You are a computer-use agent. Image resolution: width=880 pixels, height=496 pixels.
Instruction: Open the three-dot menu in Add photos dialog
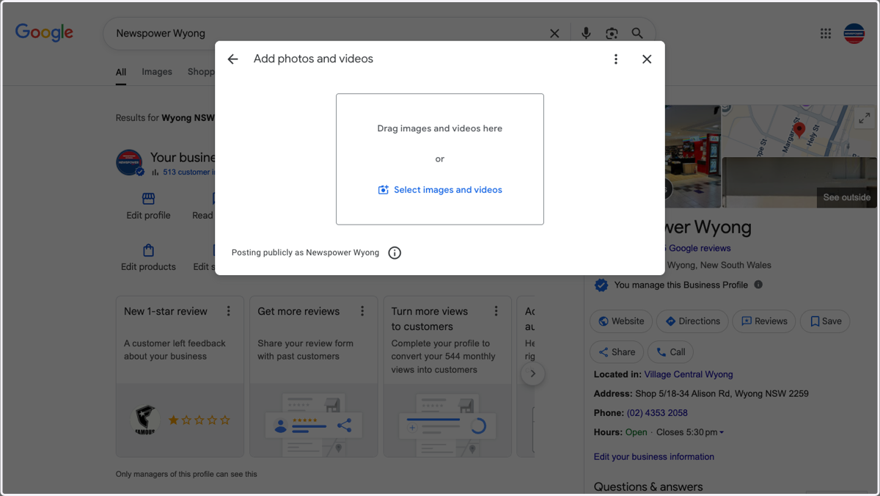tap(616, 59)
